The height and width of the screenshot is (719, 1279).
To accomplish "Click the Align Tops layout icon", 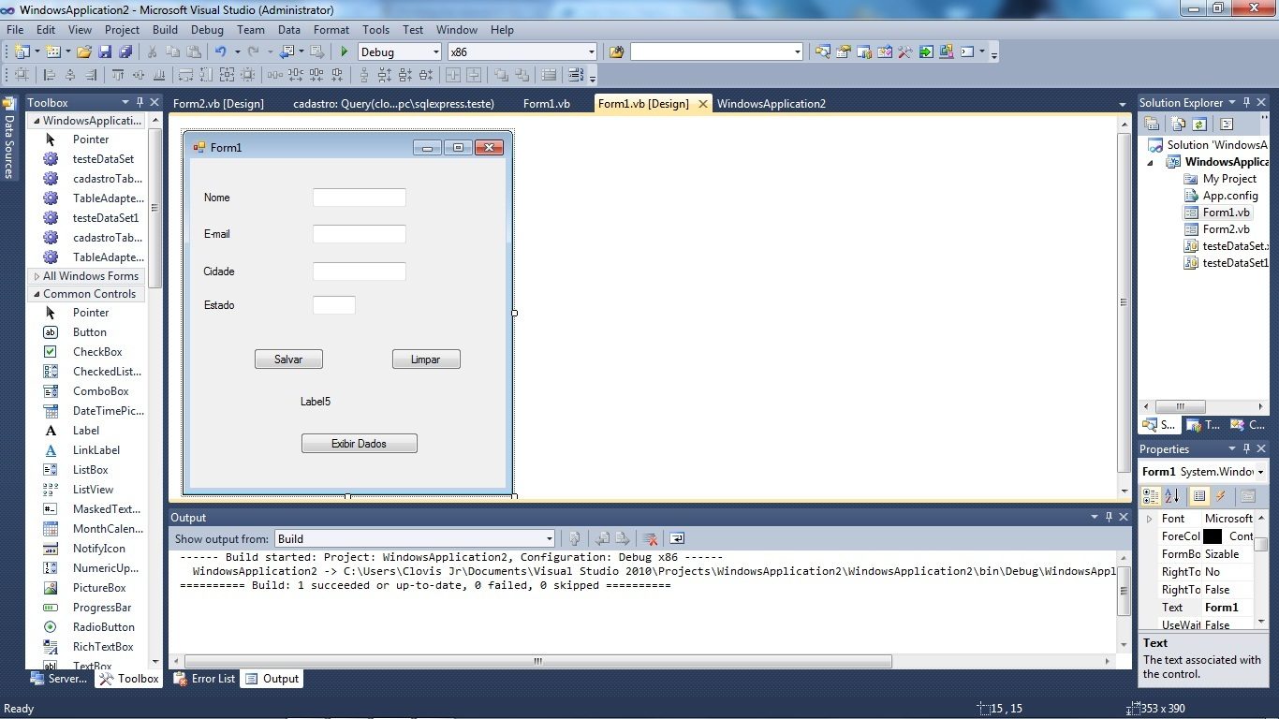I will 118,75.
